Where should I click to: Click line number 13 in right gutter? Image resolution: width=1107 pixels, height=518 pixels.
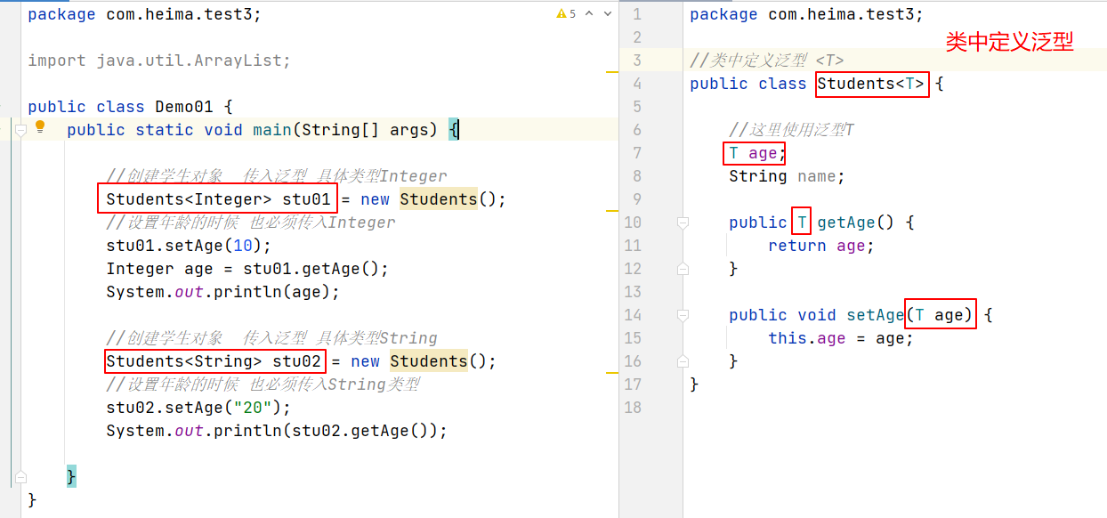point(633,292)
